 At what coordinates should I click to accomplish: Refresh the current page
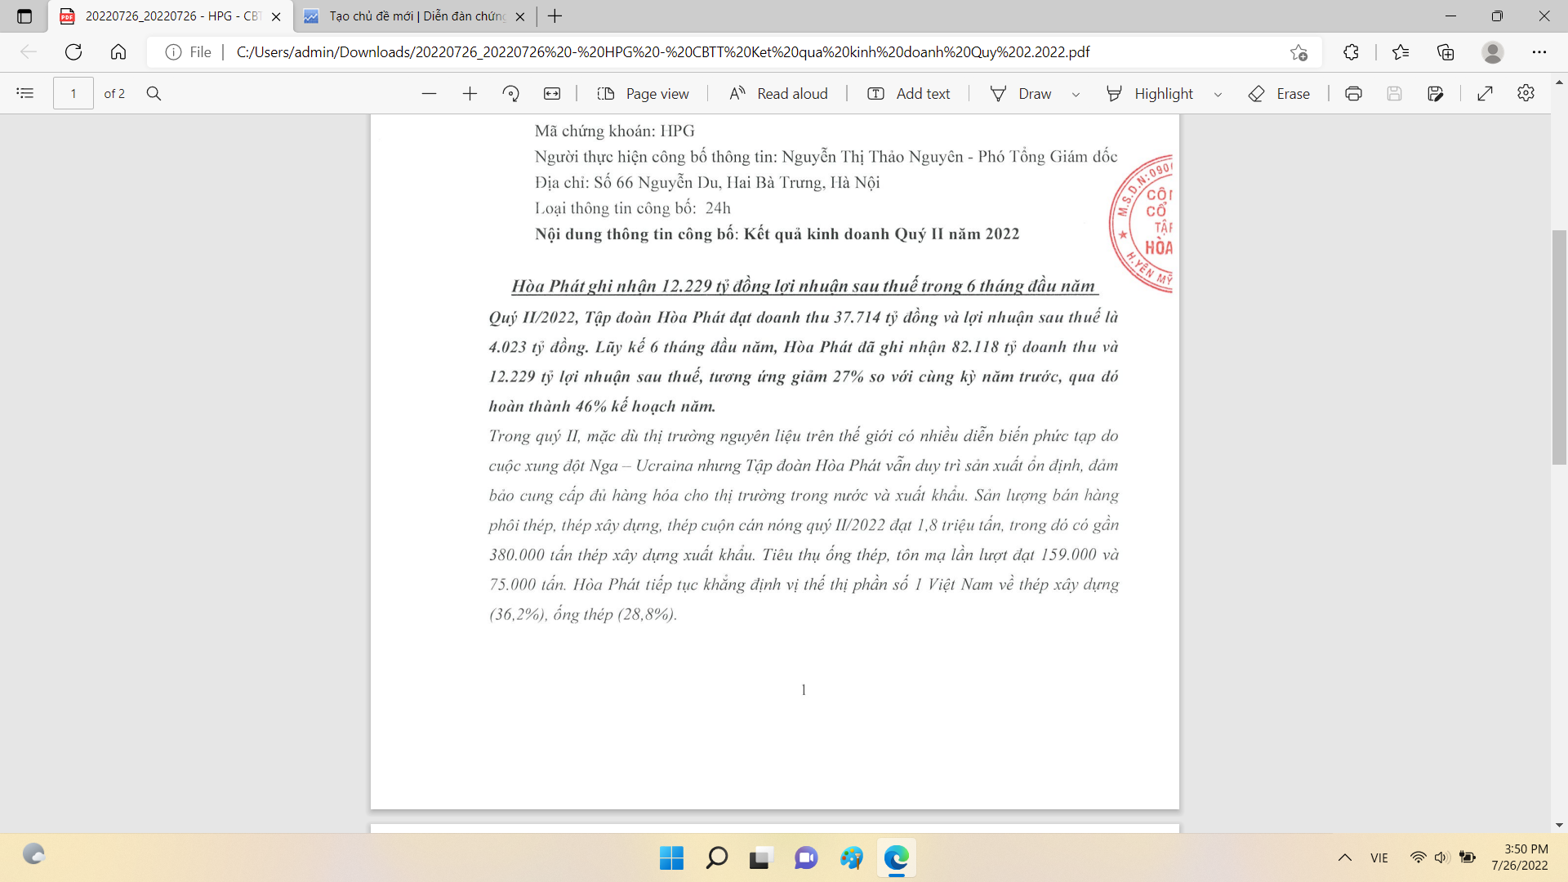(x=73, y=52)
